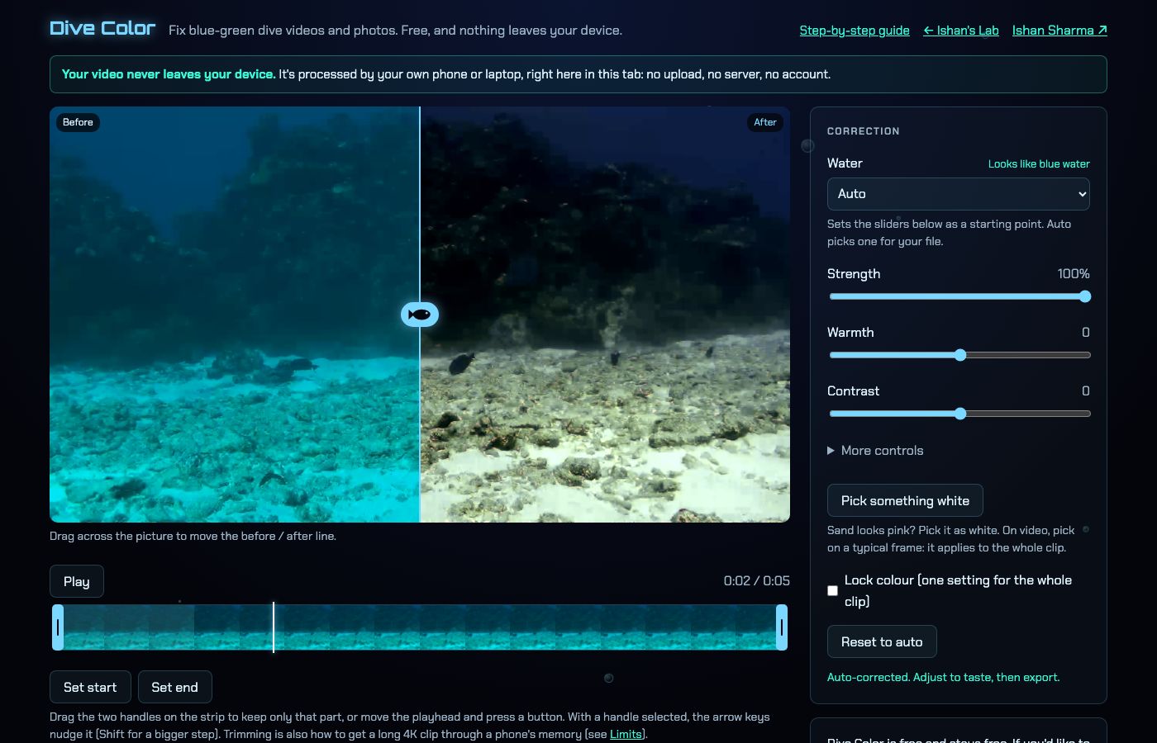Click the Before label on the preview
The image size is (1157, 743).
[78, 122]
